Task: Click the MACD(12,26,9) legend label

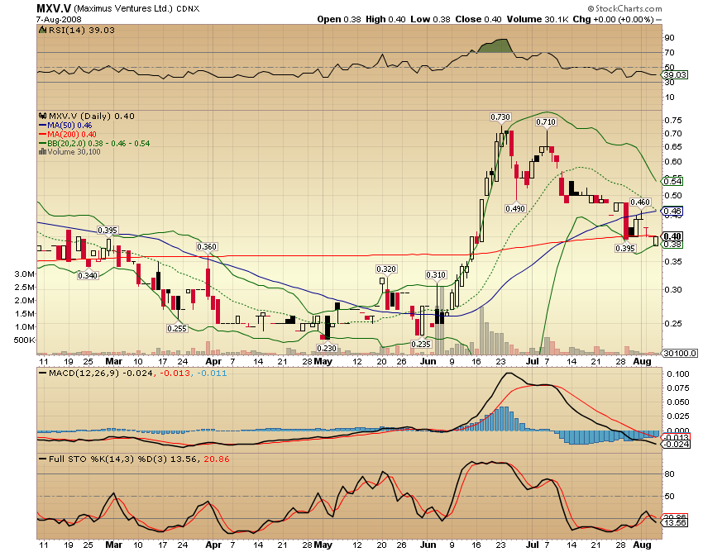Action: pos(84,373)
